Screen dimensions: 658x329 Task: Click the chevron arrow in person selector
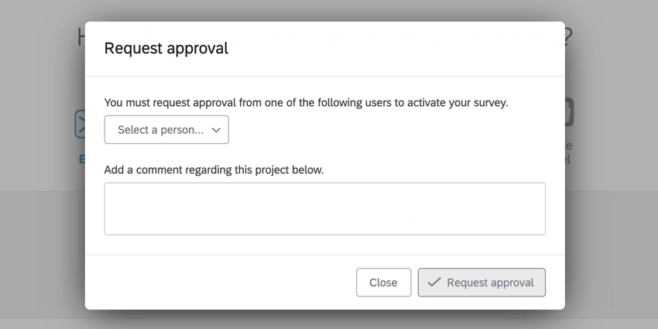(216, 130)
